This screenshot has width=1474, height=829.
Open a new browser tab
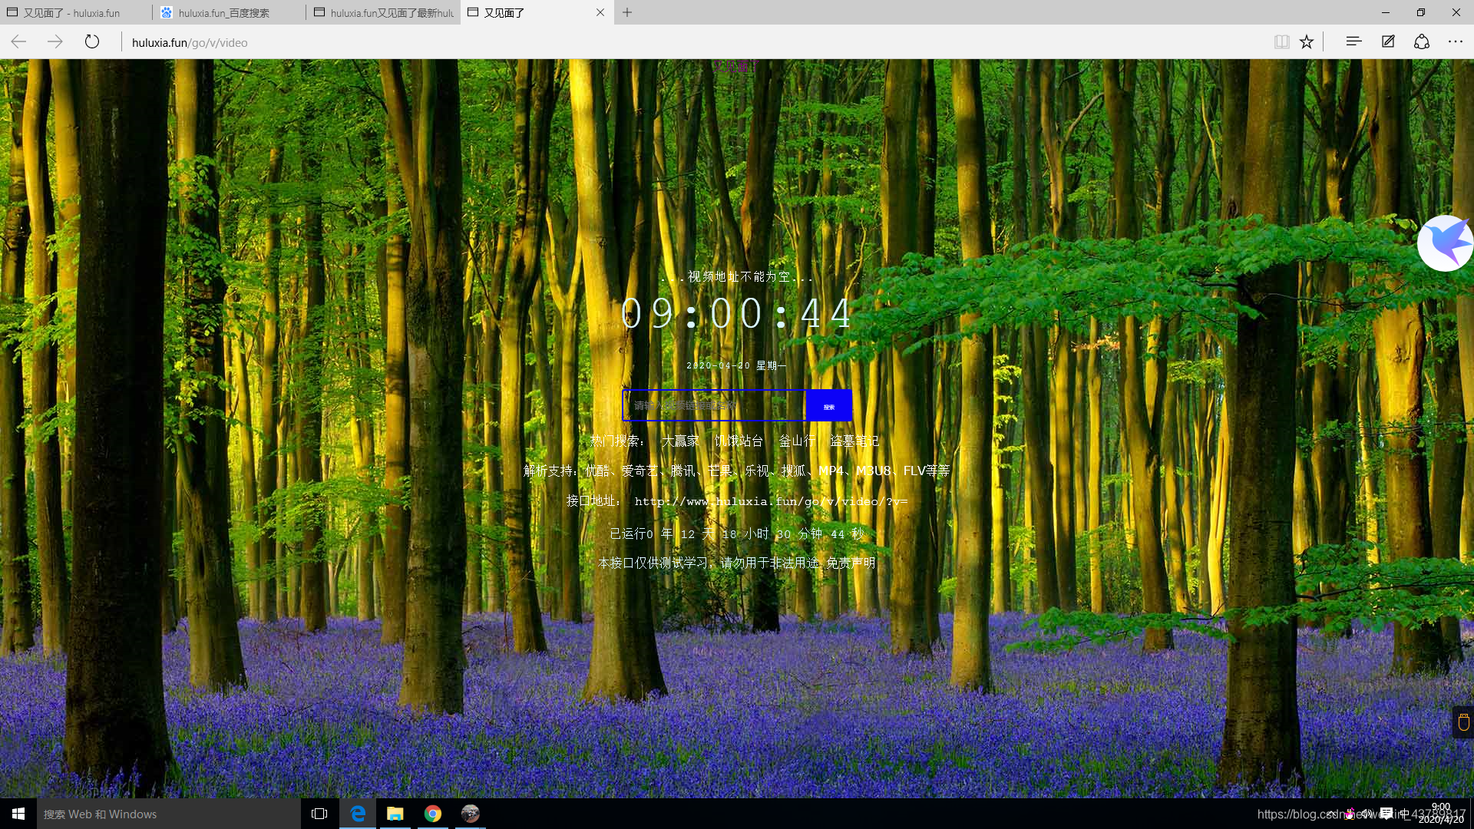click(627, 12)
